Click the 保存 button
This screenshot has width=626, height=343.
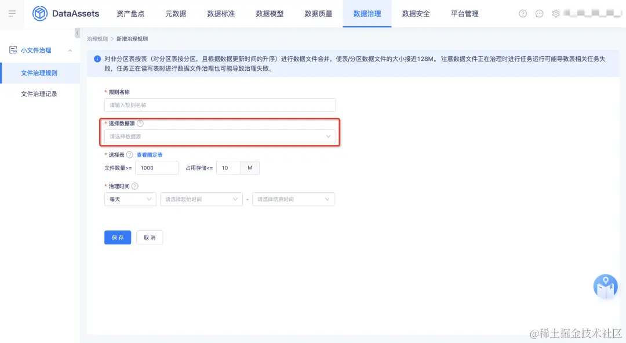[118, 237]
